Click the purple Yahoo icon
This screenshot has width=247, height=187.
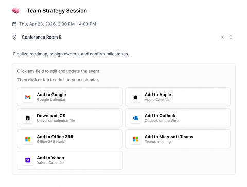(28, 160)
